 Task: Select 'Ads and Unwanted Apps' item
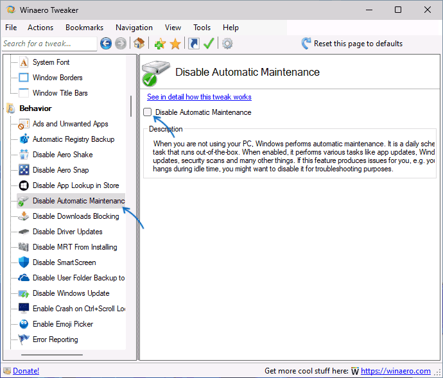71,124
